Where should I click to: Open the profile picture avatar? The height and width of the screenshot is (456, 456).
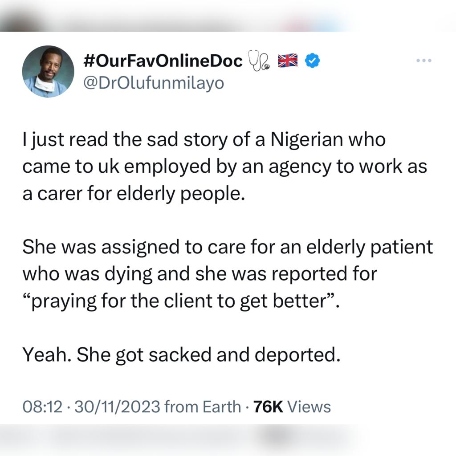(x=48, y=71)
